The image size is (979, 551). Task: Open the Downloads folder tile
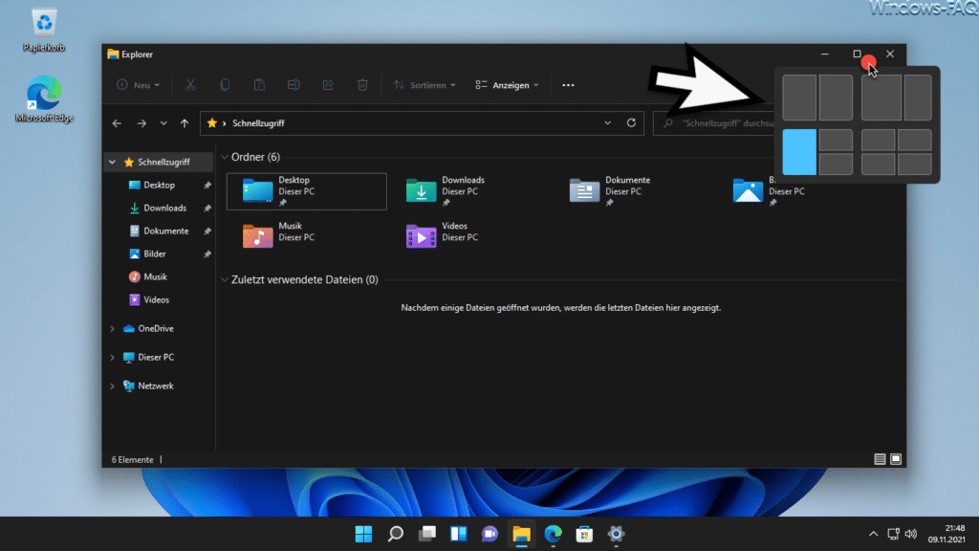coord(470,191)
